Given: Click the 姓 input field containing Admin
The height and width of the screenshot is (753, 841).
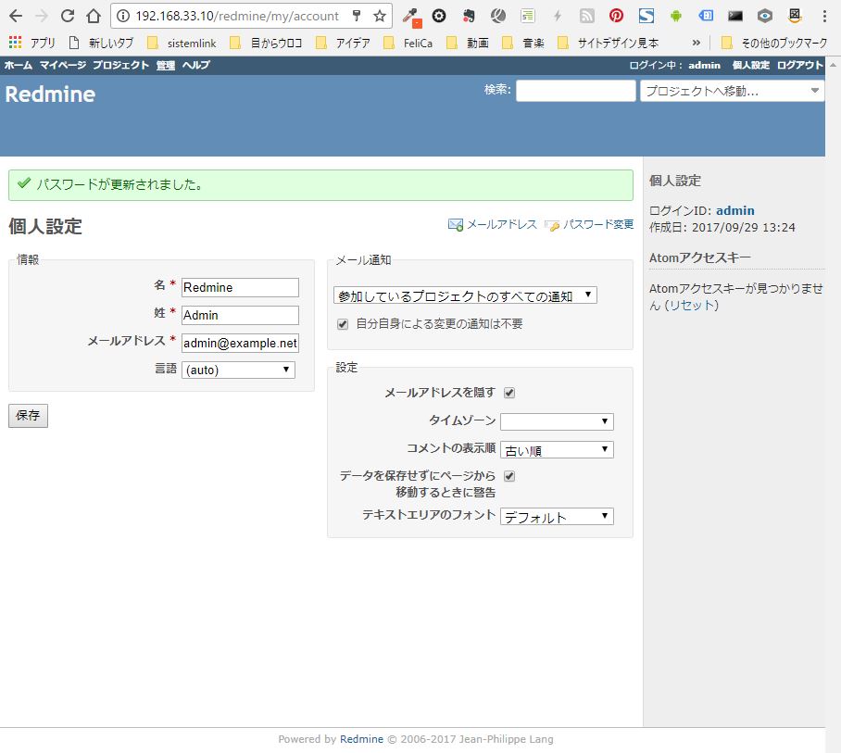Looking at the screenshot, I should 240,315.
